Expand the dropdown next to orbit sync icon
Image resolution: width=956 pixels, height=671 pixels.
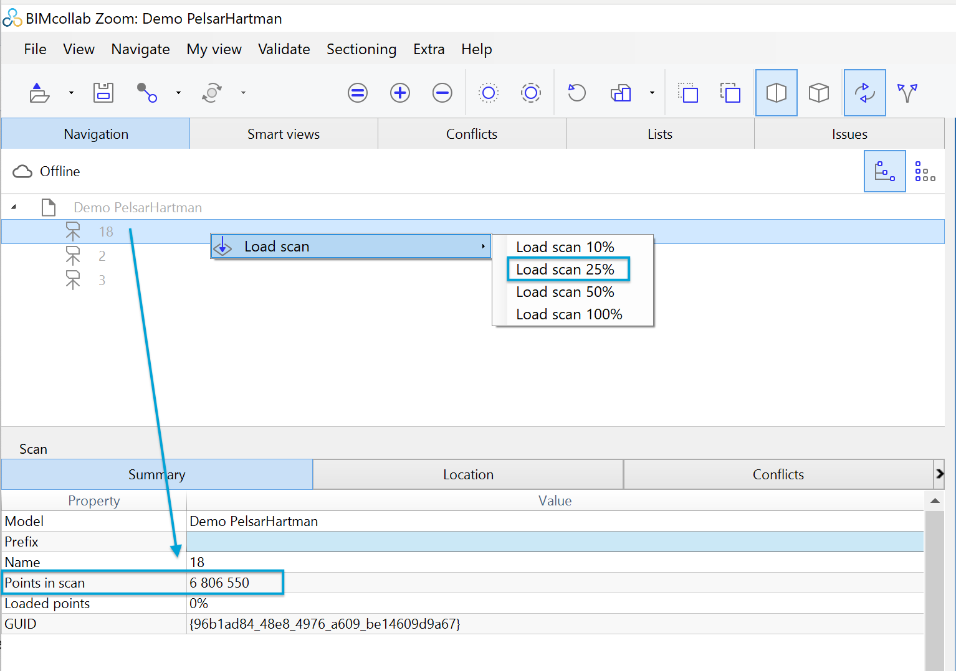tap(243, 93)
